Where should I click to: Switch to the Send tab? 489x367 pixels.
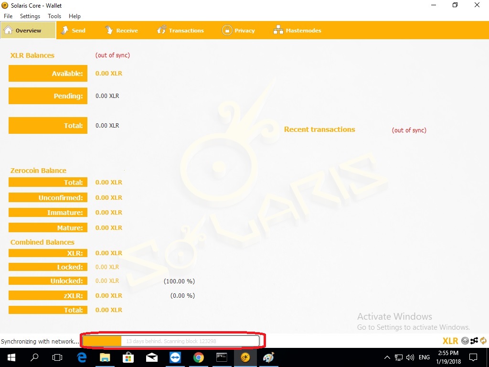(x=73, y=30)
